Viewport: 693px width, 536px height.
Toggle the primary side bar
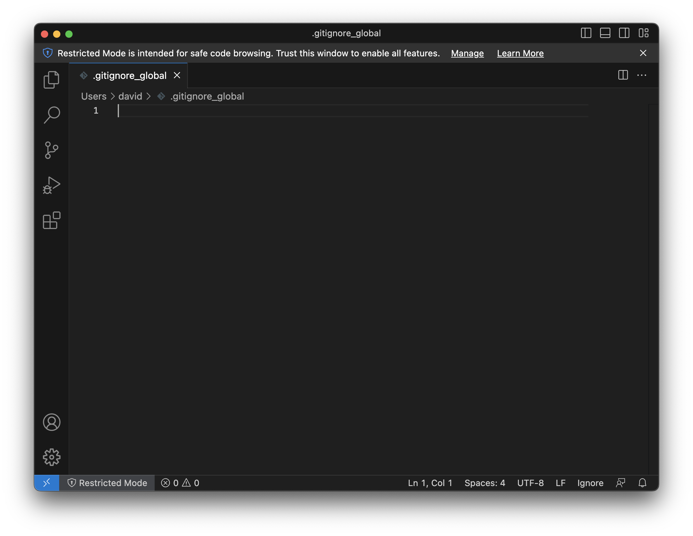[x=586, y=33]
